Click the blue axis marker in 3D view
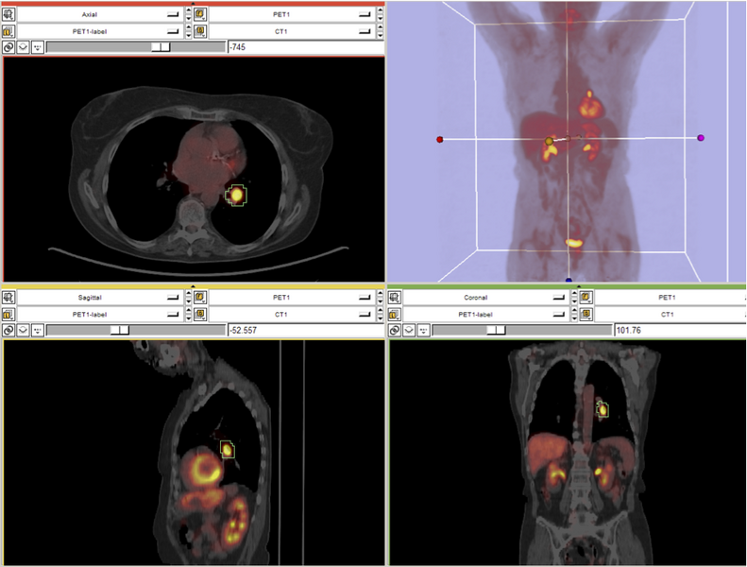 569,280
